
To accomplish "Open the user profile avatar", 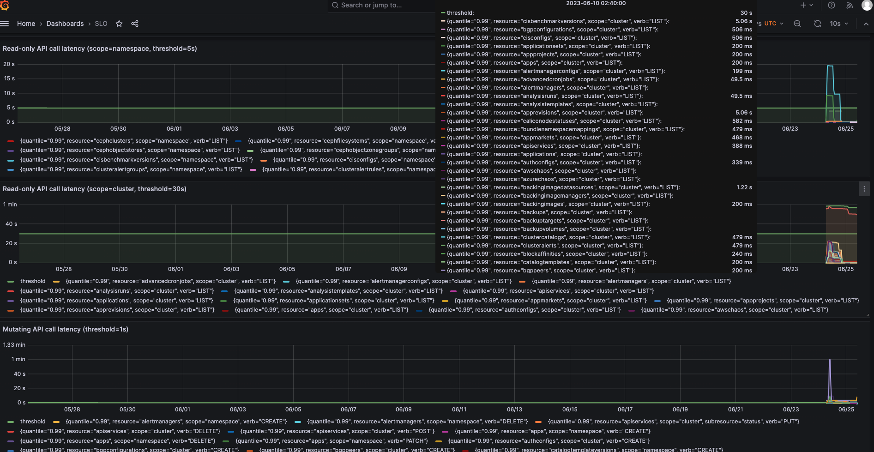I will 867,5.
